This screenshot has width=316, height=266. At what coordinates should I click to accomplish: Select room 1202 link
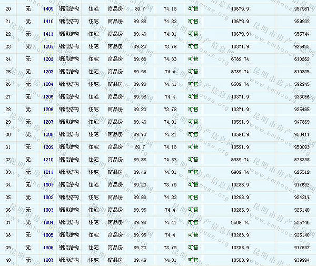pos(48,59)
